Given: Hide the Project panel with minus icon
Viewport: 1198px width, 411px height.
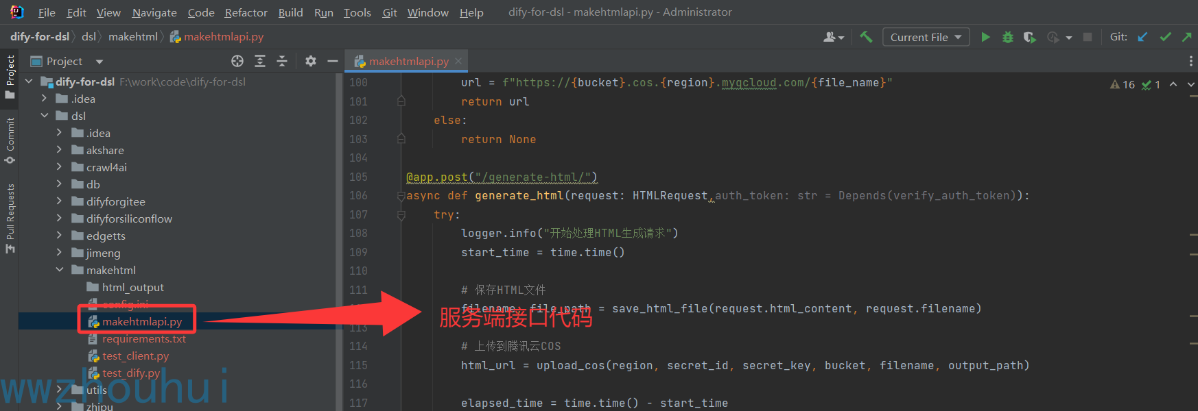Looking at the screenshot, I should click(333, 61).
